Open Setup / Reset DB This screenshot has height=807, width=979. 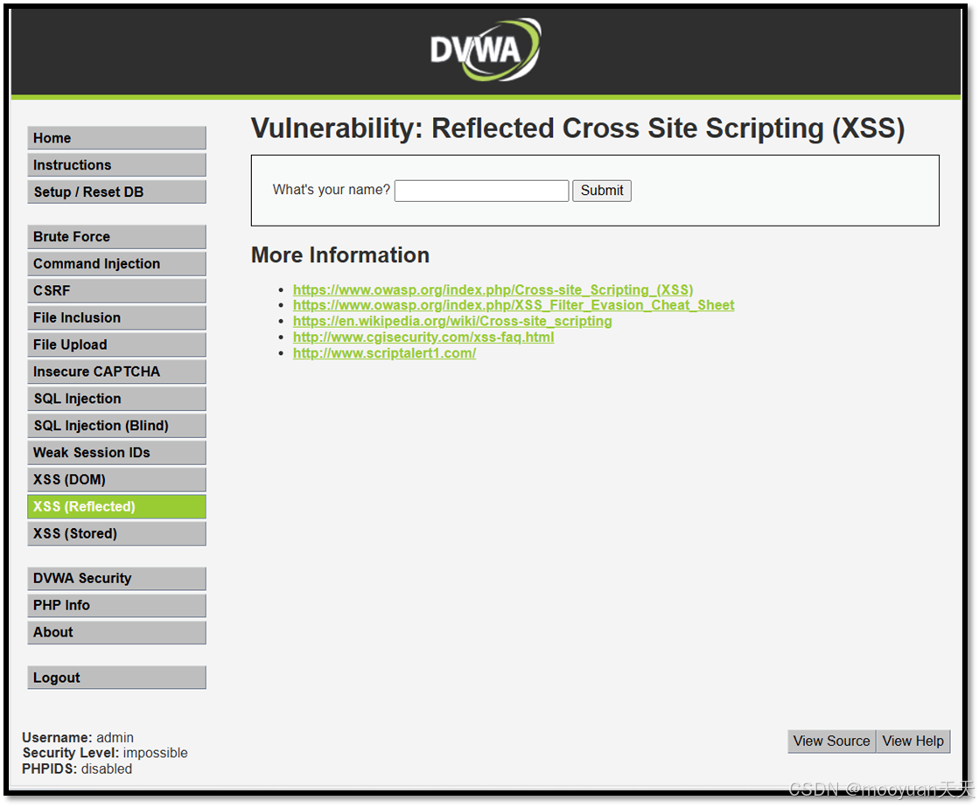tap(116, 191)
